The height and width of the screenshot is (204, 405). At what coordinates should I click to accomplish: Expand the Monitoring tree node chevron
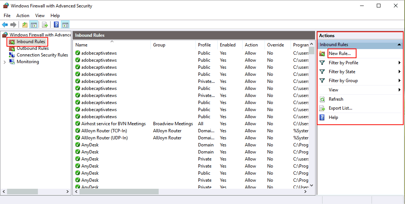point(5,62)
